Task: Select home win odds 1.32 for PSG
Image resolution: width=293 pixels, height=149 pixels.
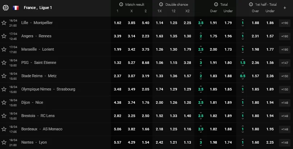Action: (x=117, y=62)
